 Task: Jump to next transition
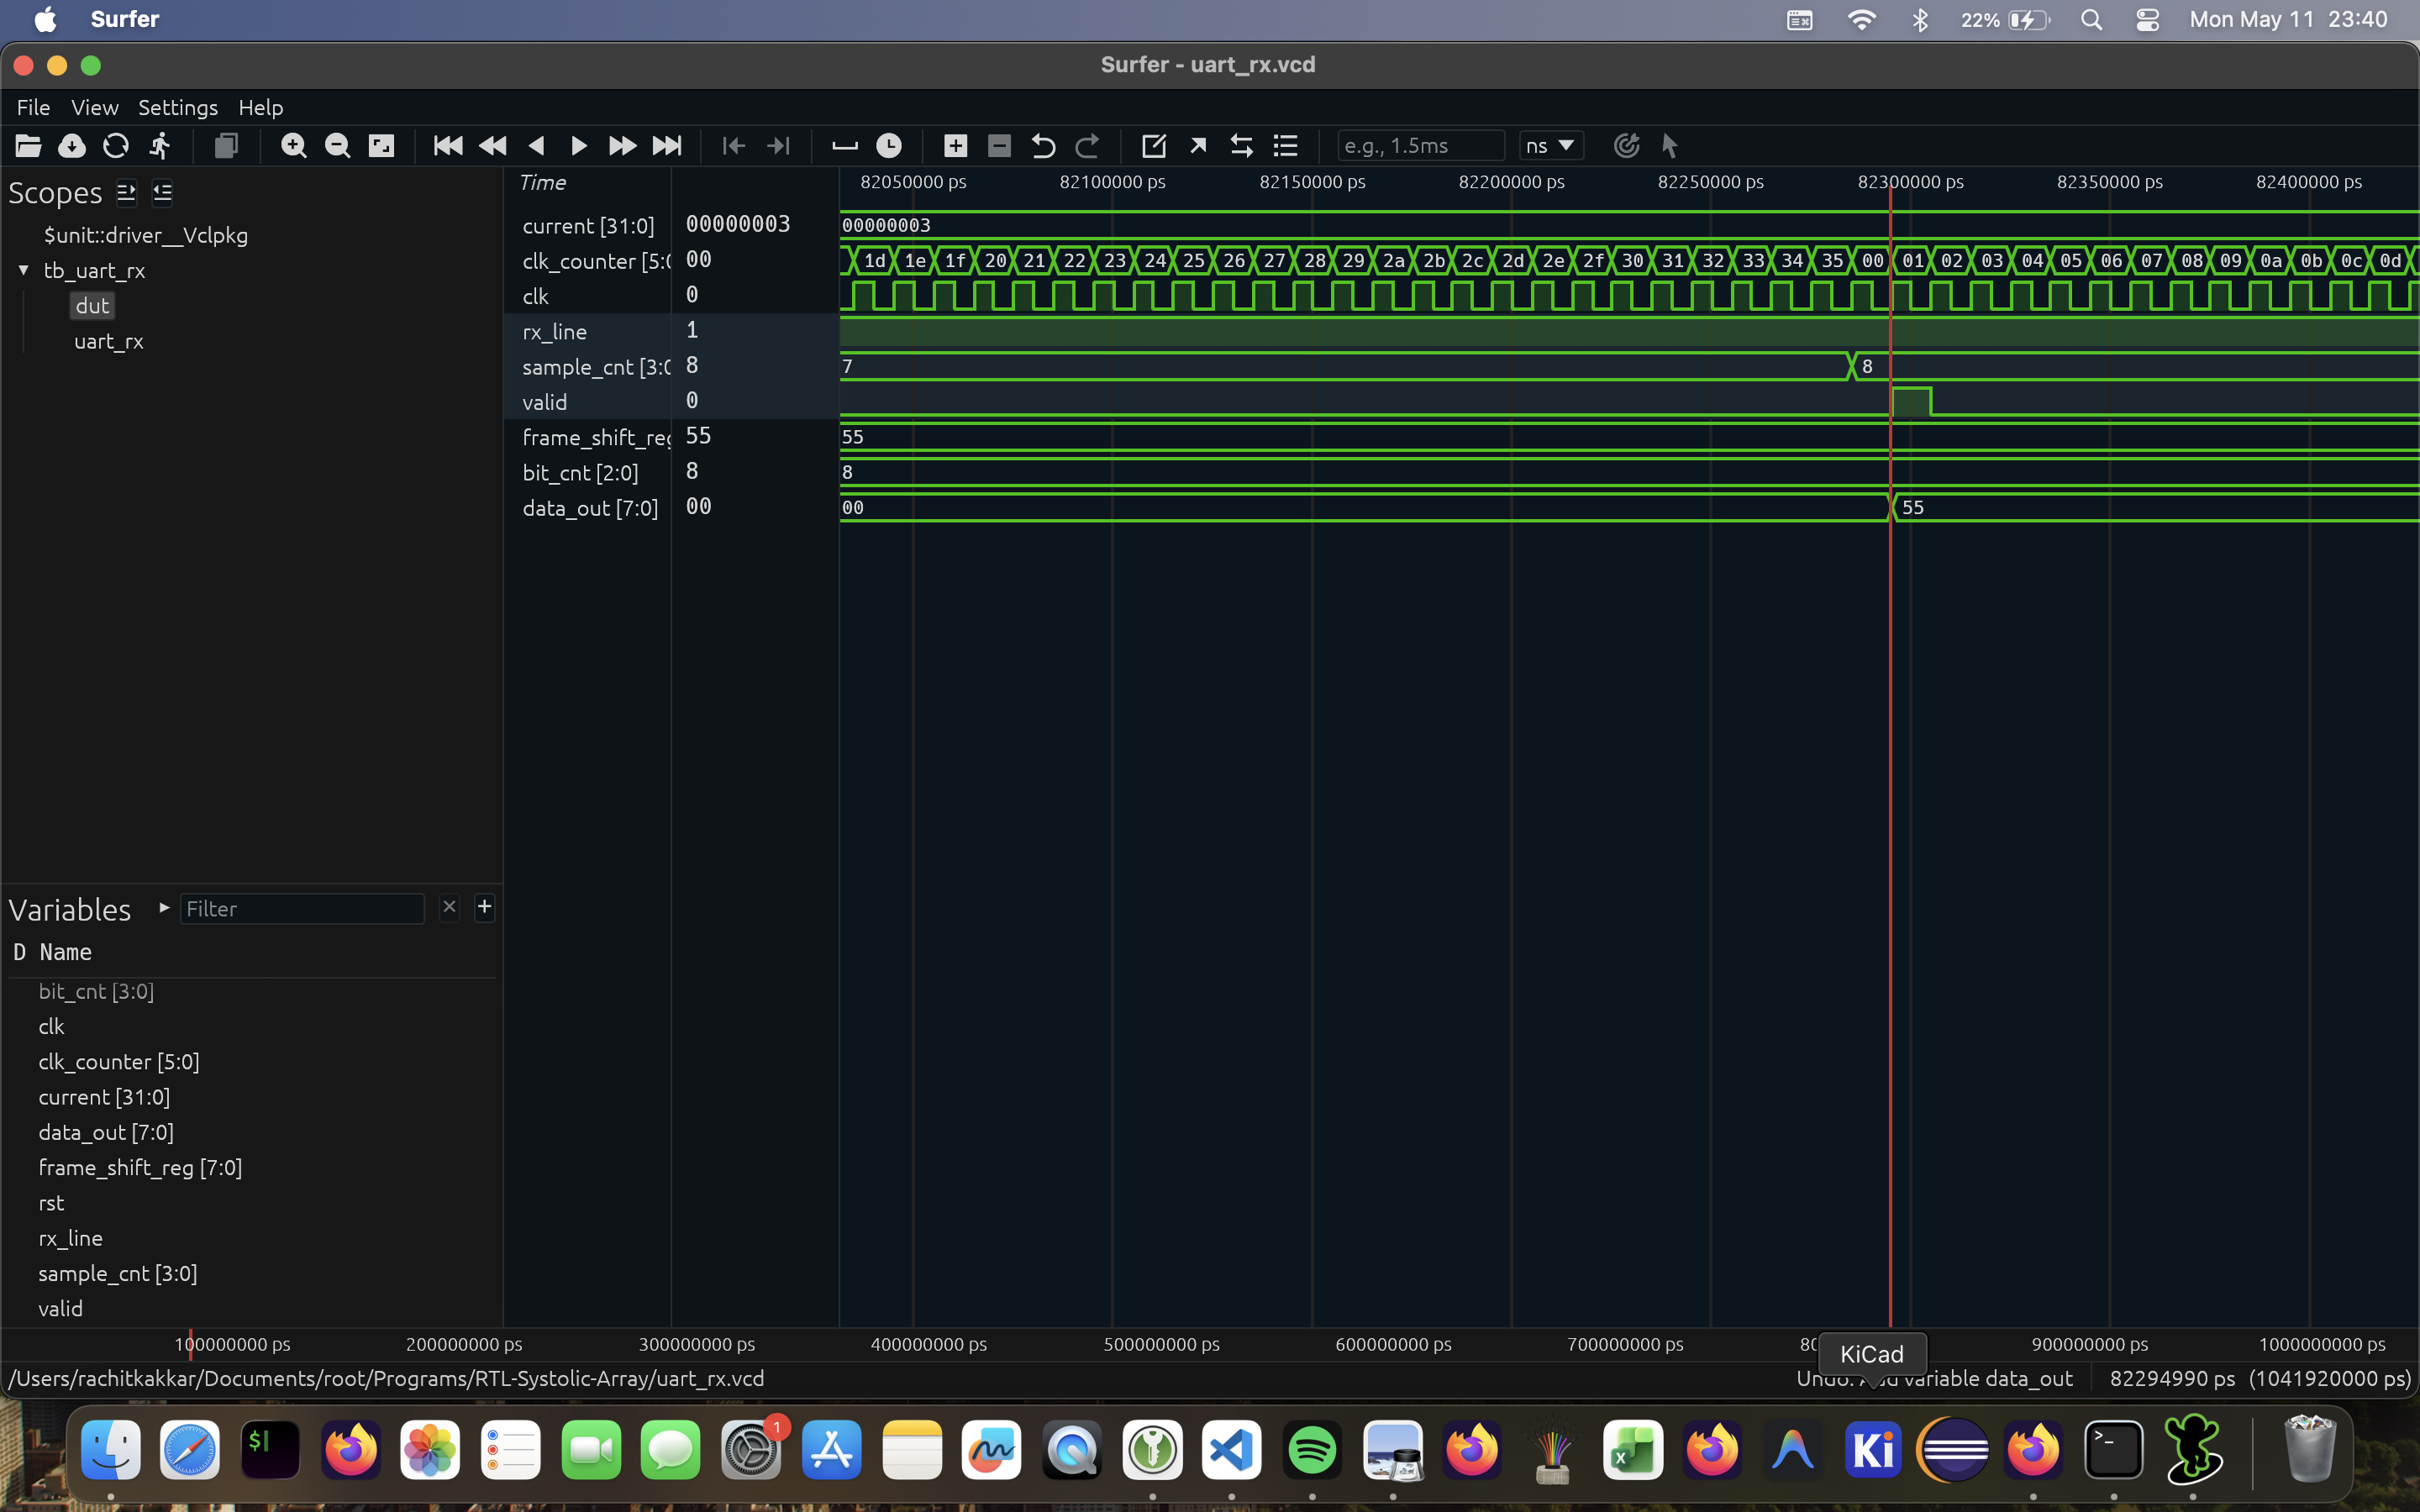(778, 146)
